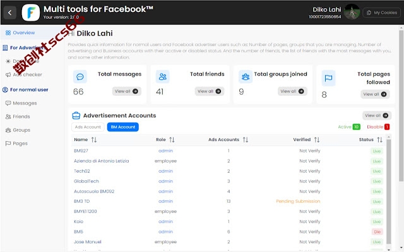Click the Ads checker megaphone icon
This screenshot has width=404, height=252.
click(x=8, y=74)
